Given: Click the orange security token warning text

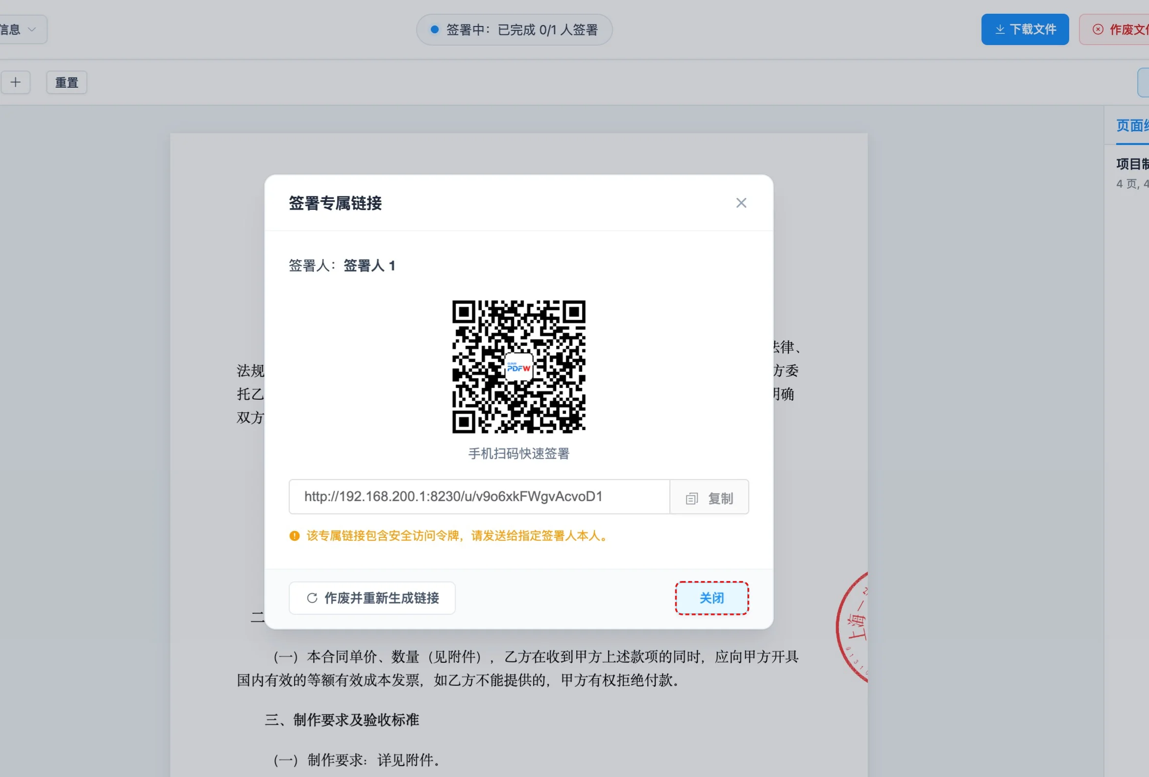Looking at the screenshot, I should pyautogui.click(x=458, y=536).
